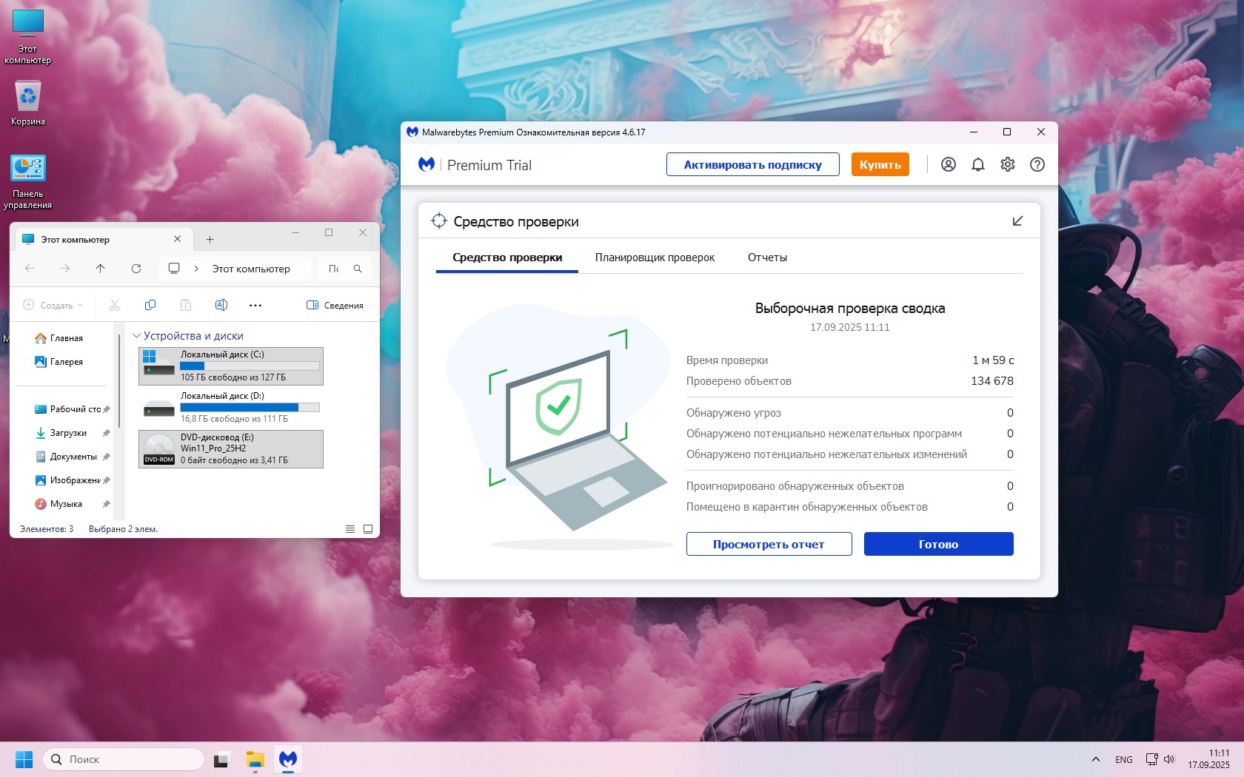1244x777 pixels.
Task: Click the Rename icon in Explorer toolbar
Action: (221, 305)
